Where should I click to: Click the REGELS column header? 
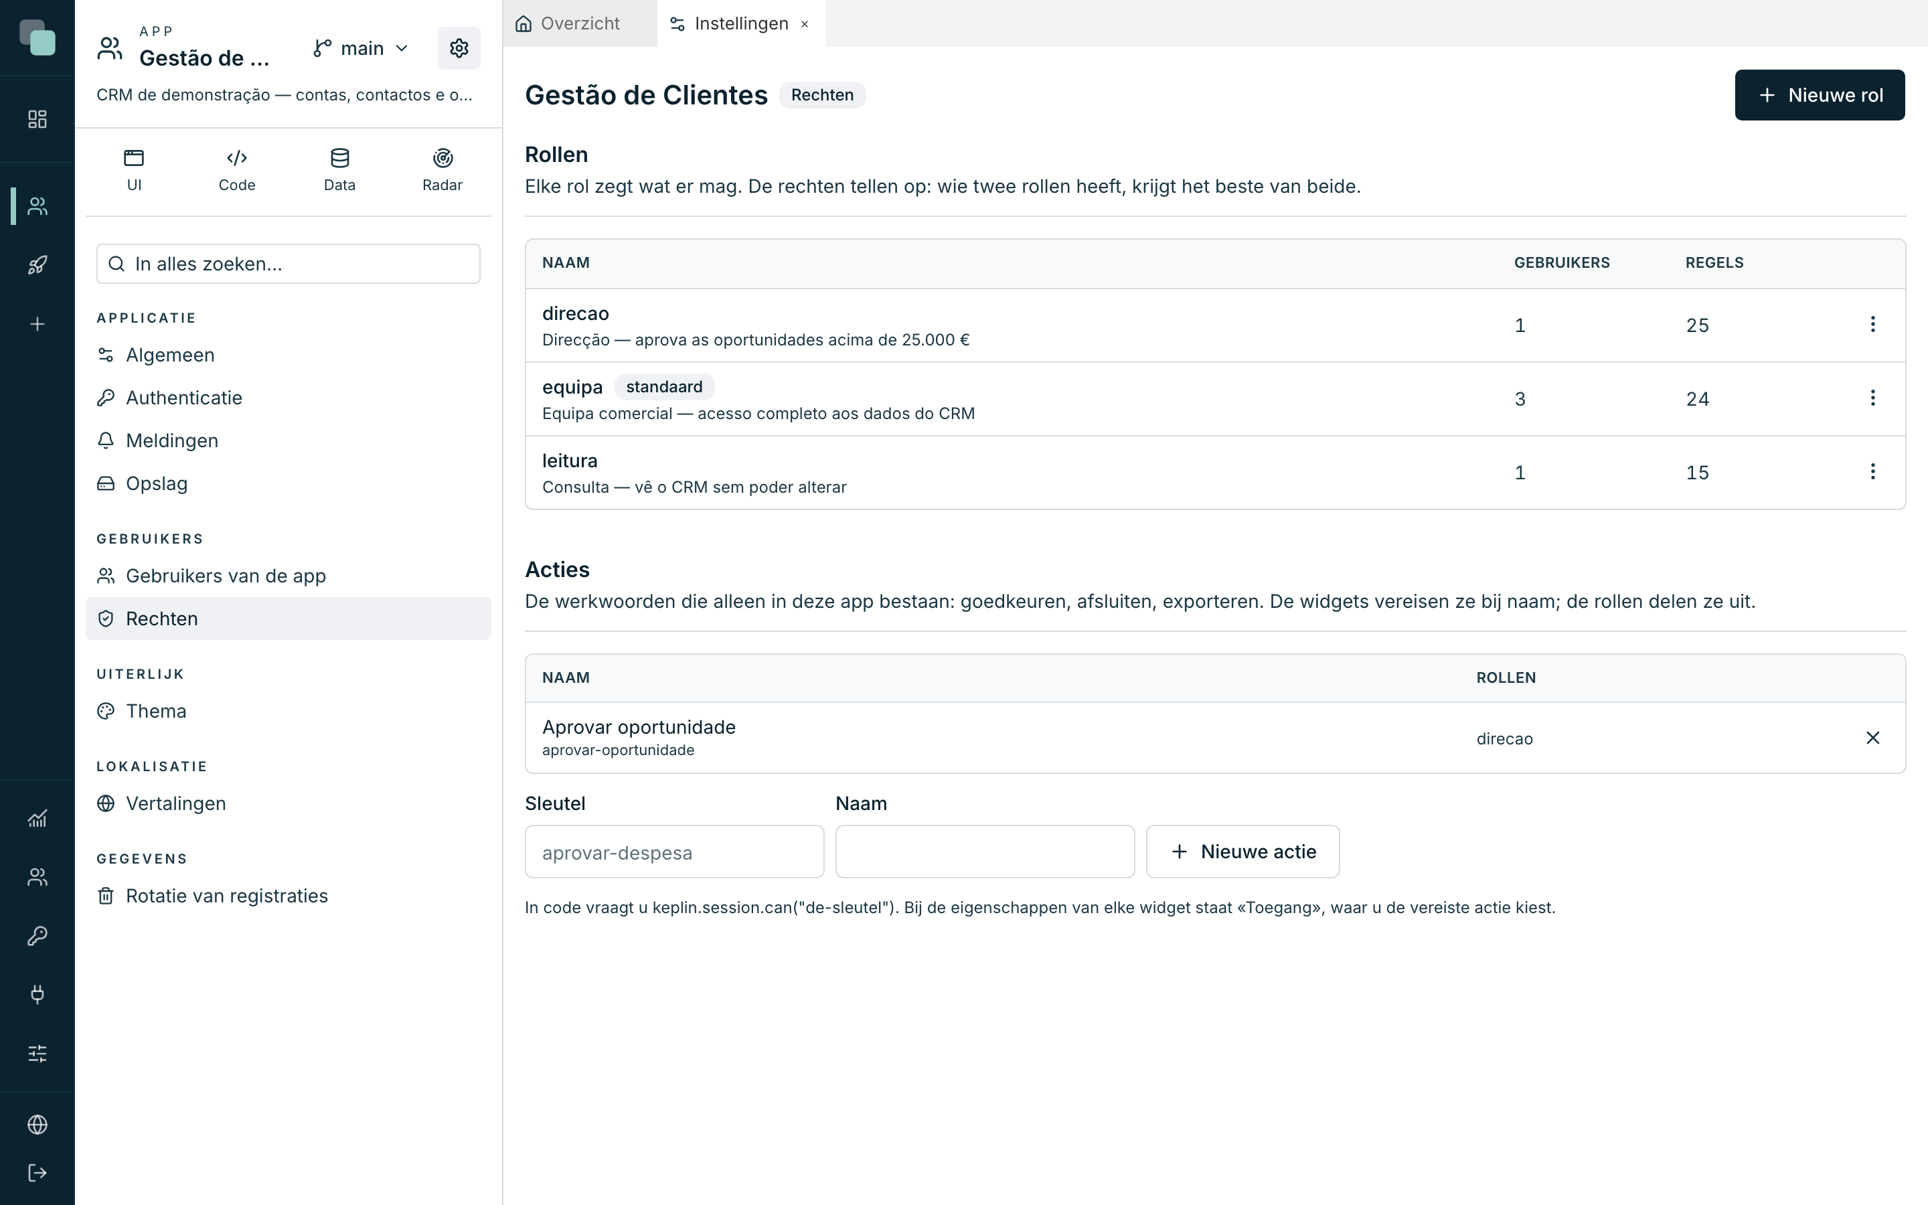1714,263
